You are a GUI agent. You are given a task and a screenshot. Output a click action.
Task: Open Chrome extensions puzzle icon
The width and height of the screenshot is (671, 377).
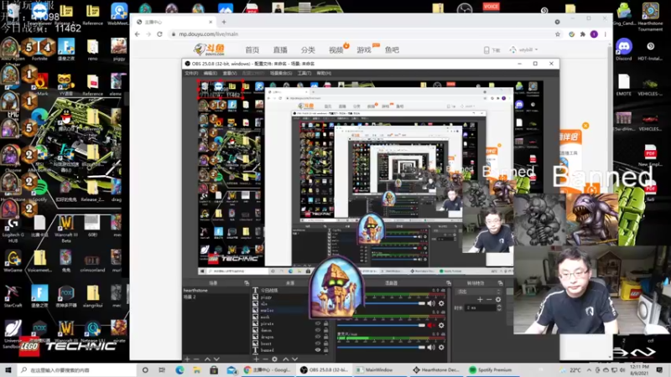click(x=582, y=34)
